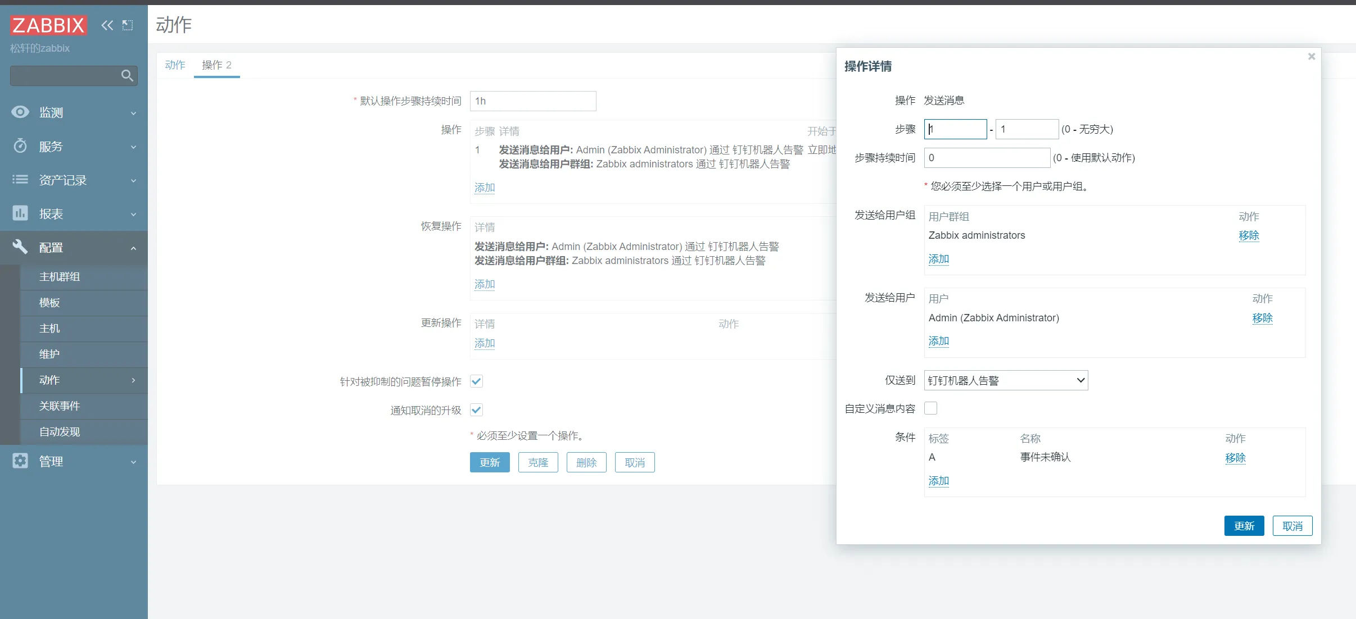The height and width of the screenshot is (619, 1356).
Task: Click the kiosk mode icon beside logo
Action: (128, 25)
